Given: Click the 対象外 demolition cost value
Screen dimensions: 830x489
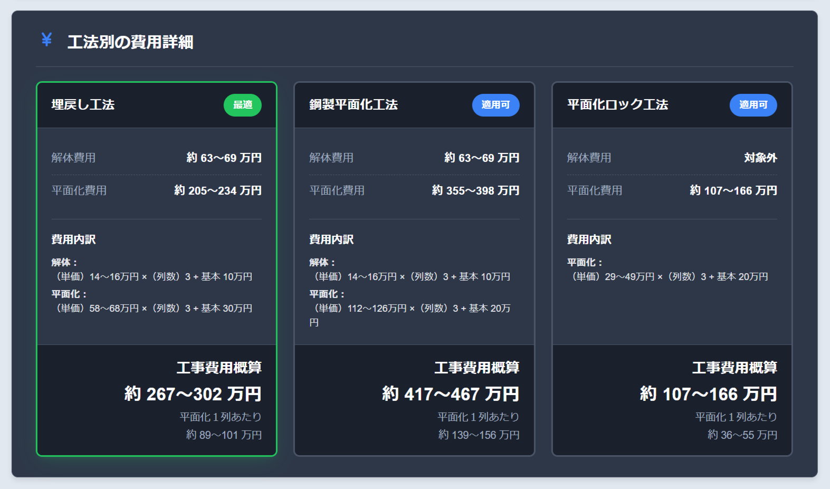Looking at the screenshot, I should 760,158.
